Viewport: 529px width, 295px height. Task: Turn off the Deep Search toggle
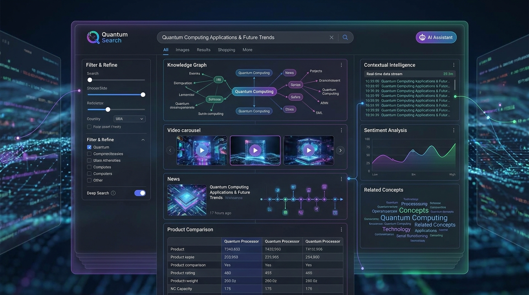[140, 193]
